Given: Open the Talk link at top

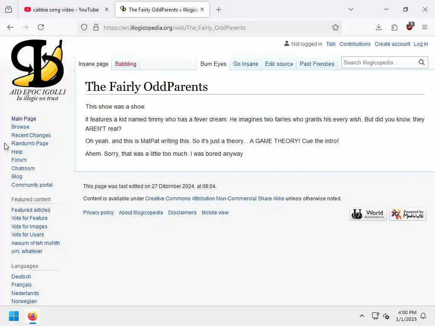Looking at the screenshot, I should (x=330, y=44).
